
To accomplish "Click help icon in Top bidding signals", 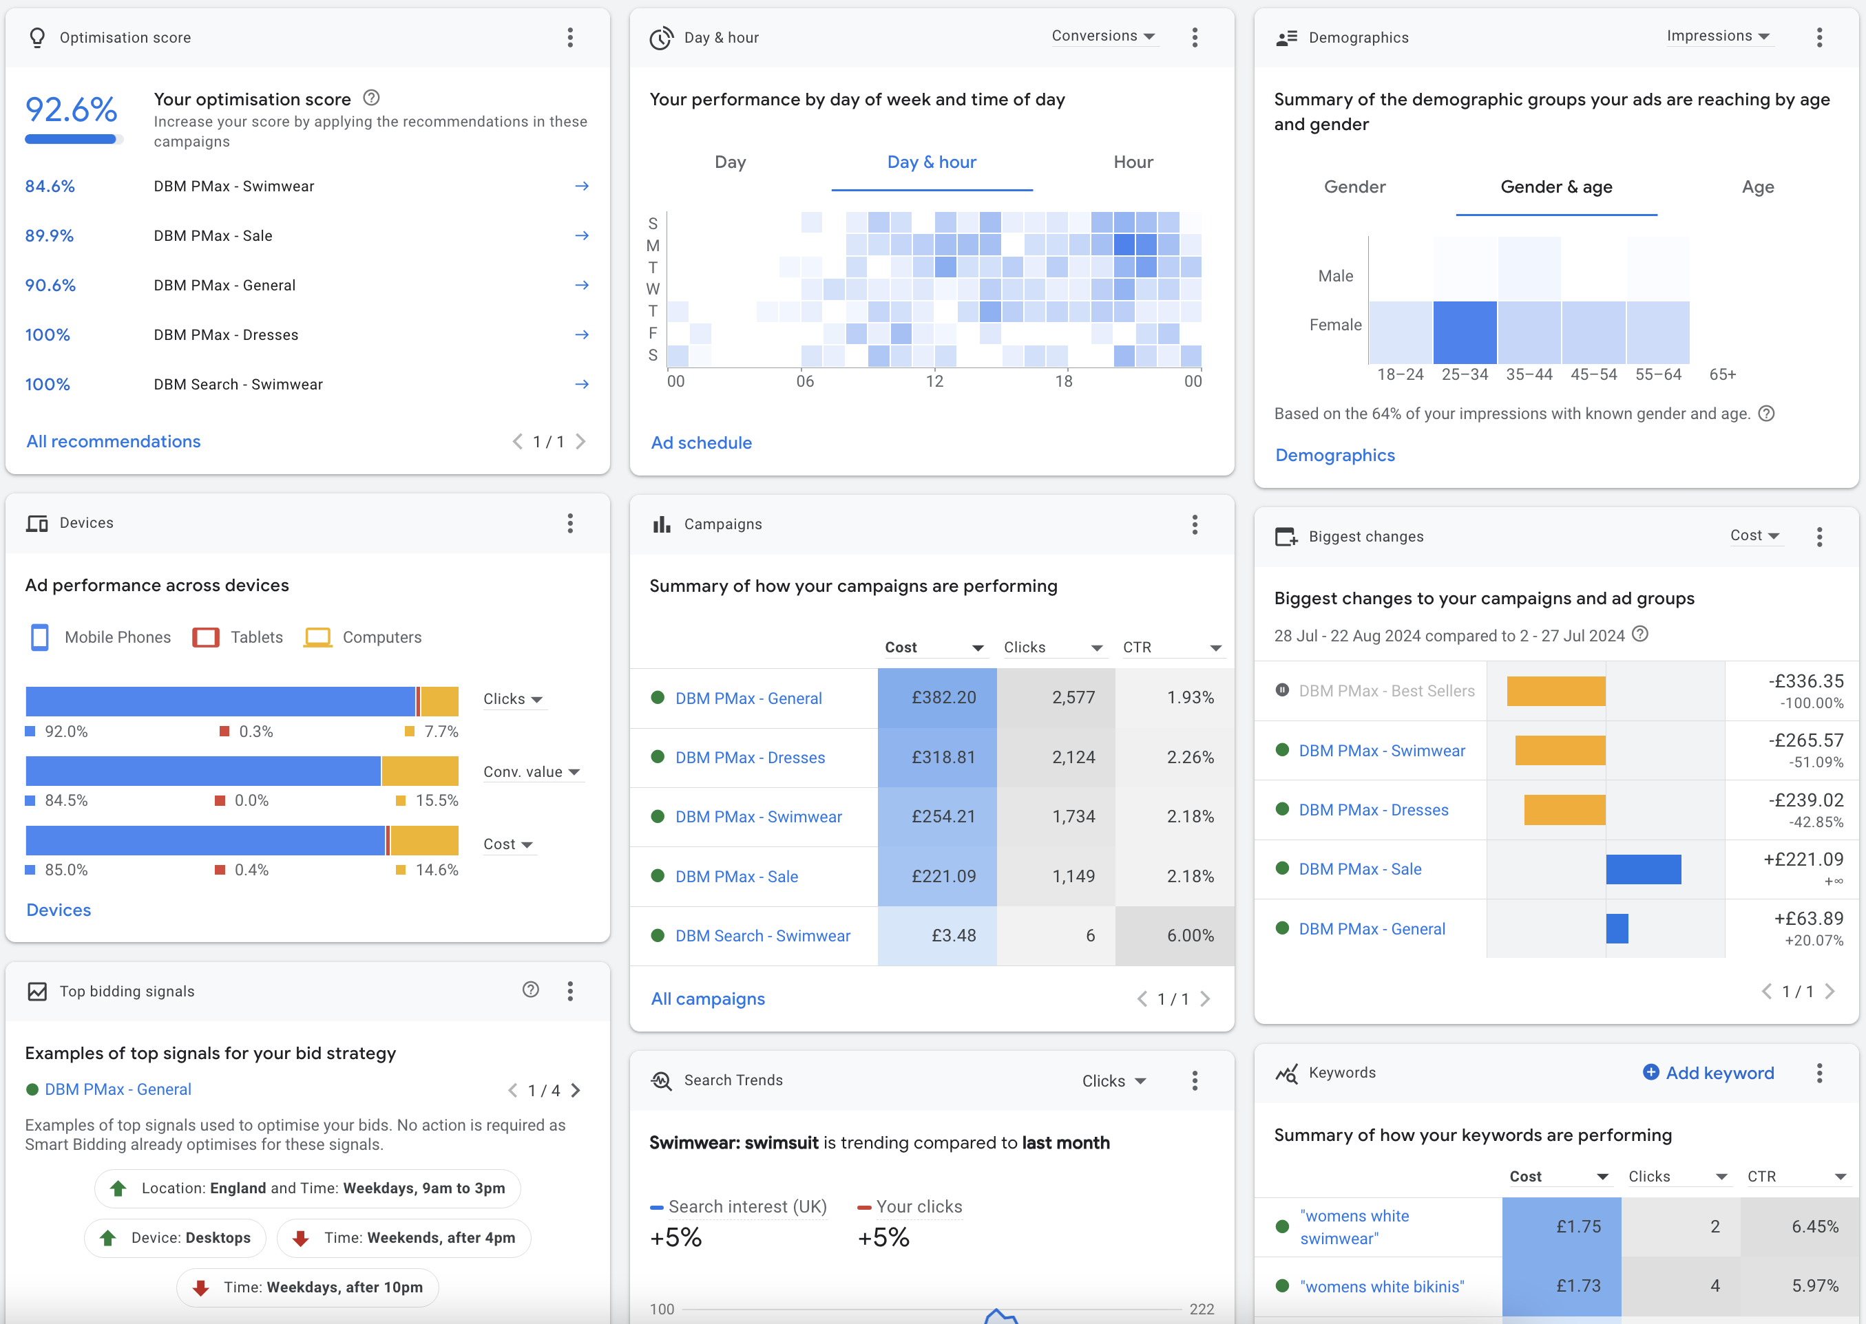I will [530, 990].
